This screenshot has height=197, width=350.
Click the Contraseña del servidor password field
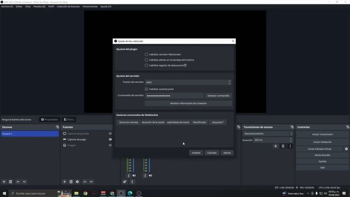tap(174, 96)
